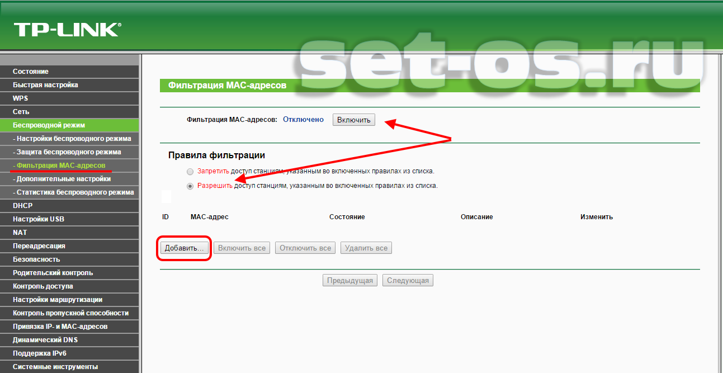Click the Описание column header
The width and height of the screenshot is (723, 373).
pos(477,217)
